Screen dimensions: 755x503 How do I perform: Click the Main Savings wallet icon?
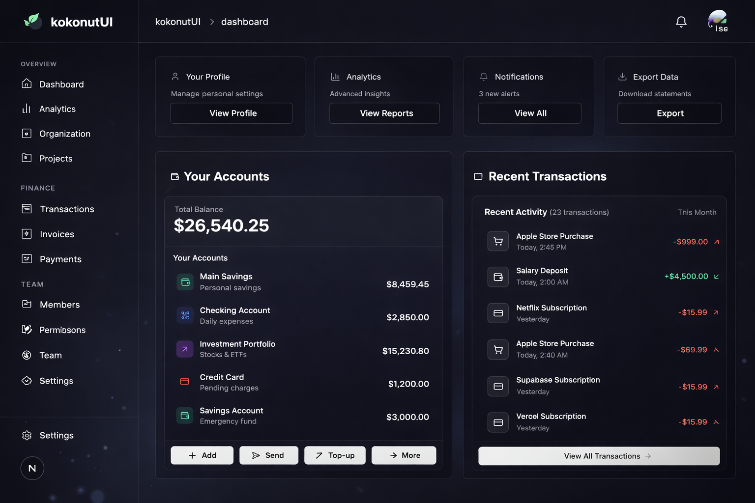[185, 282]
